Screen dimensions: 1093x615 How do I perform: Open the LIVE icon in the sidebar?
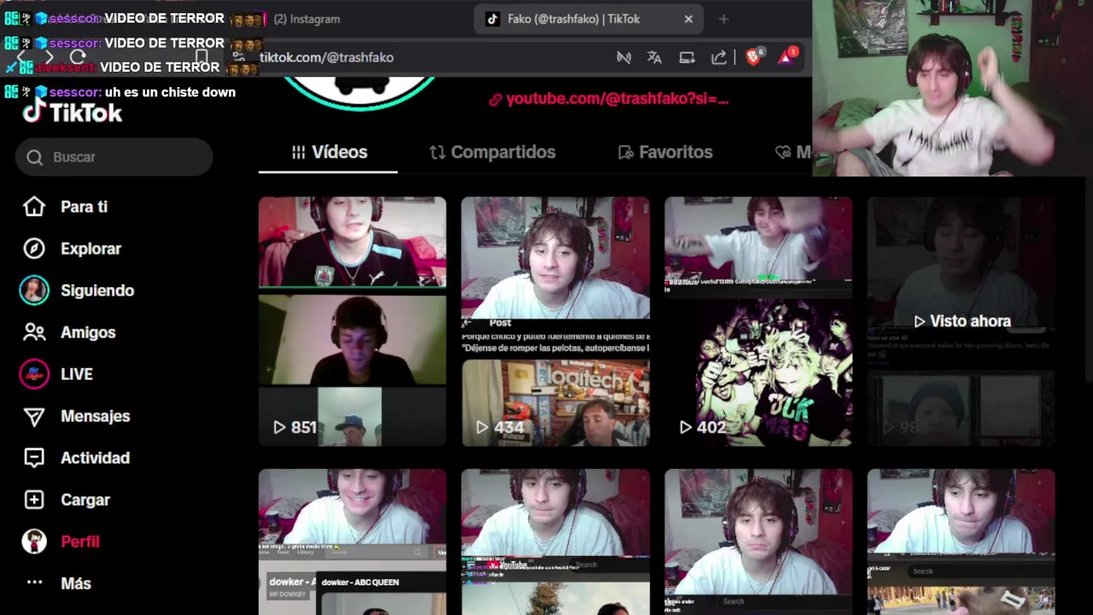tap(34, 374)
